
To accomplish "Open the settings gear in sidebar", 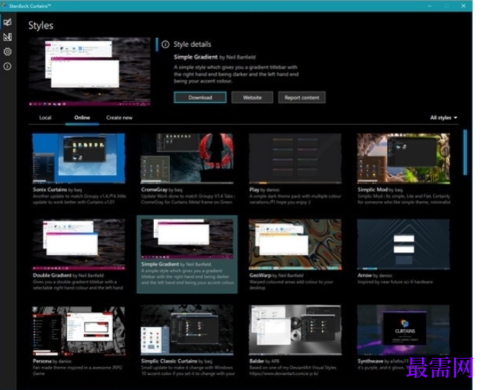I will 7,52.
